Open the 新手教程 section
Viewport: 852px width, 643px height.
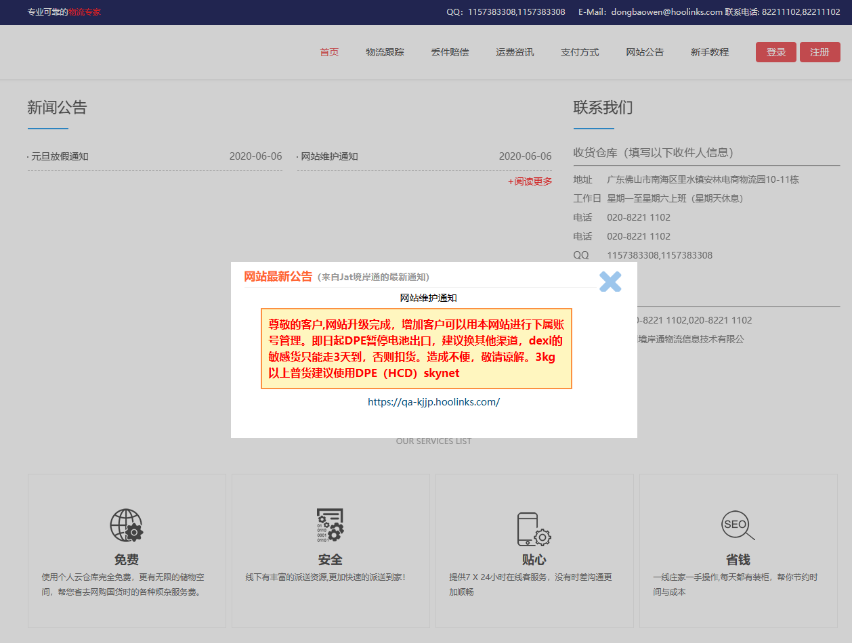point(709,51)
